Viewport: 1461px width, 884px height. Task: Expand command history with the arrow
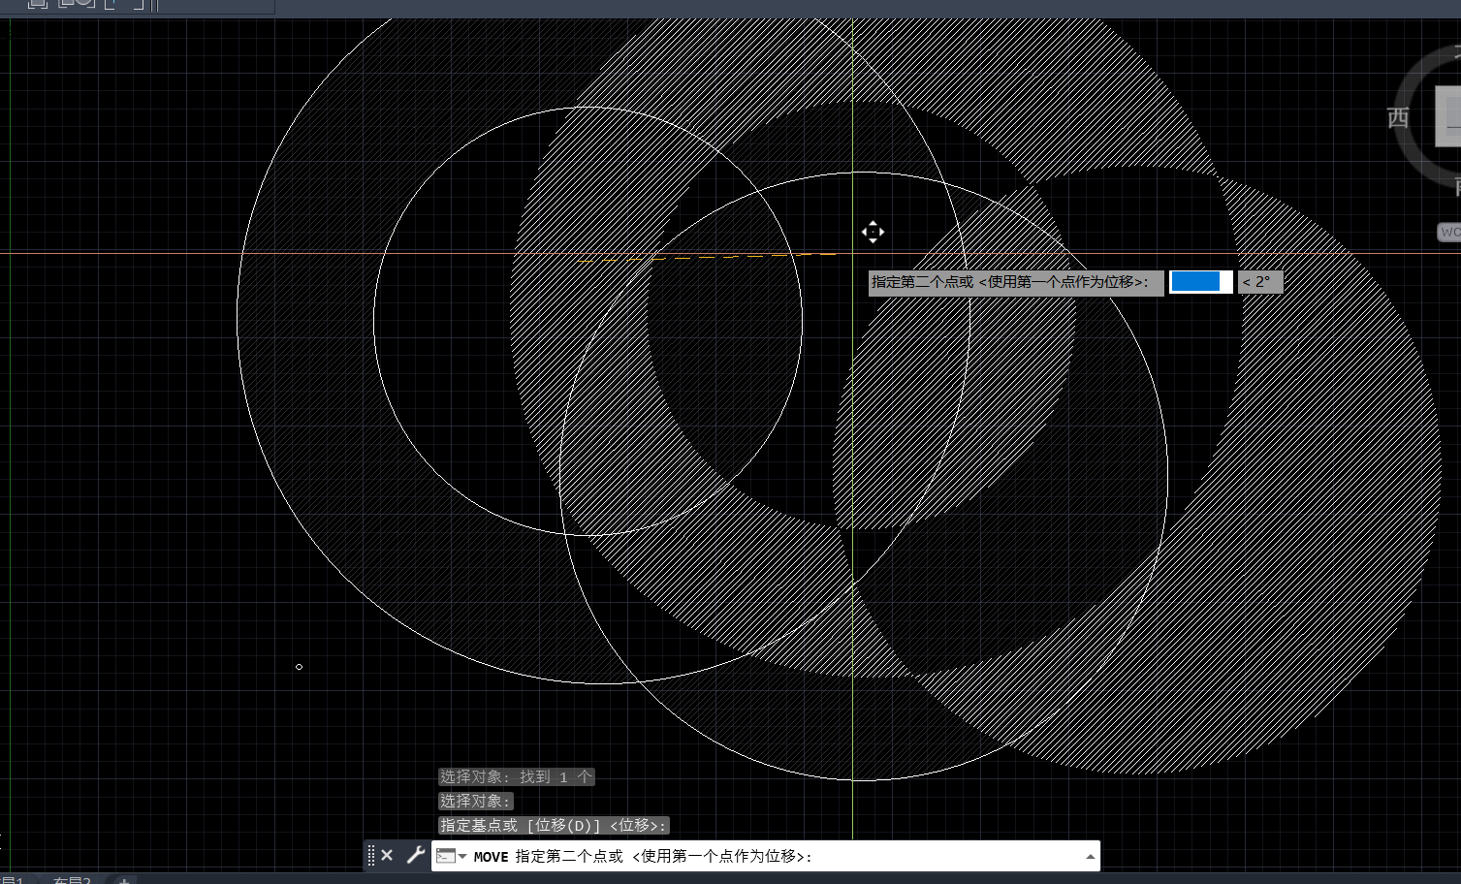tap(1091, 856)
